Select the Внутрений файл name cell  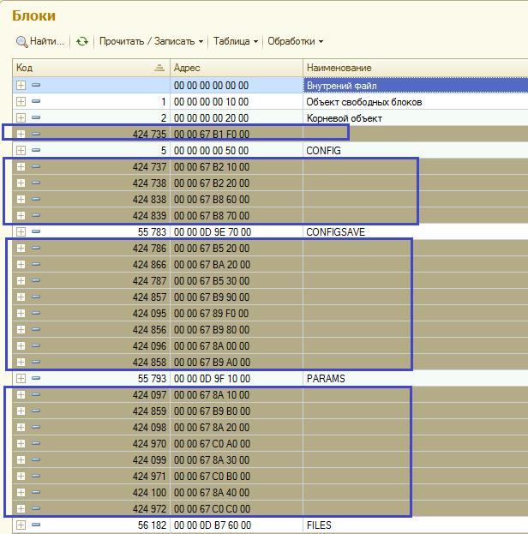[415, 86]
